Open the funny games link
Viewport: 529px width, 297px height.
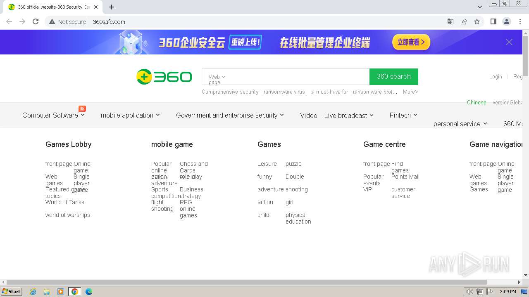(x=264, y=177)
